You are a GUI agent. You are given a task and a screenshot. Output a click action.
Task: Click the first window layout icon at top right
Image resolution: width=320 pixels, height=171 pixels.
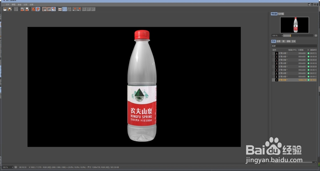(309, 4)
